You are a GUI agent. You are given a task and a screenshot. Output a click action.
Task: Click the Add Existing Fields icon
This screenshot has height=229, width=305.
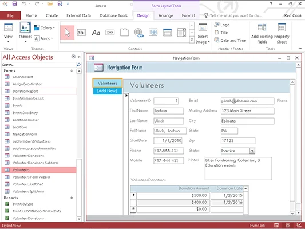coord(262,33)
